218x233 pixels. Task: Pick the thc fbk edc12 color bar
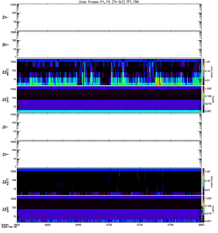click(x=203, y=181)
